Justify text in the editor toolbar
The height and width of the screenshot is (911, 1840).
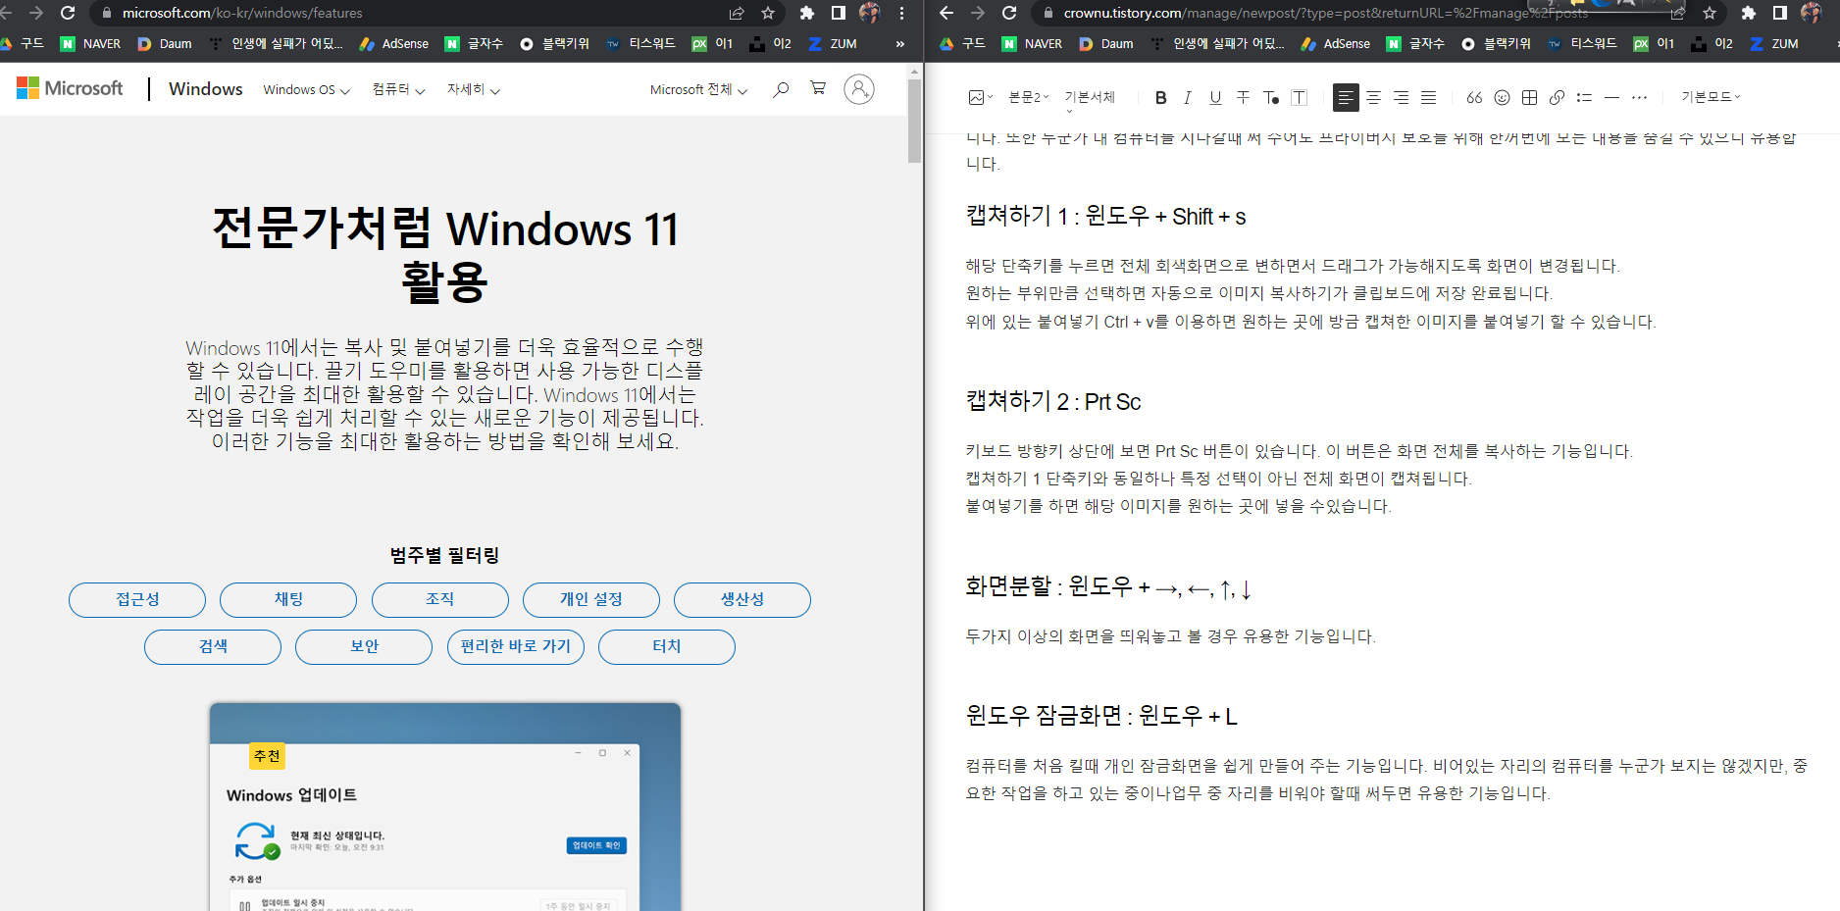coord(1428,97)
